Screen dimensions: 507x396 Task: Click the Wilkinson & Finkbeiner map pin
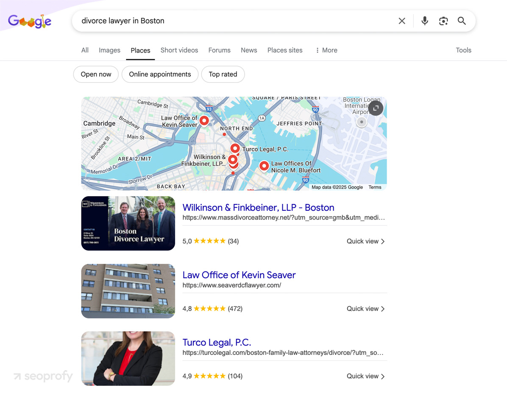(232, 160)
